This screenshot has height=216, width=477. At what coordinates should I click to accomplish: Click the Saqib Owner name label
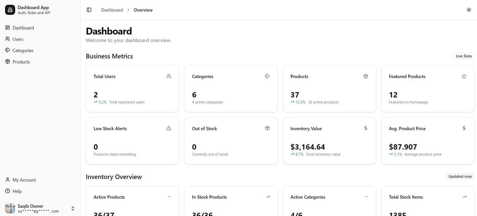[30, 206]
